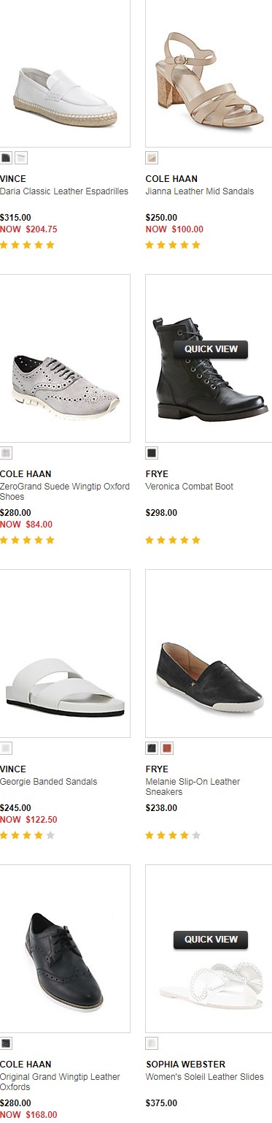272x1123 pixels.
Task: Choose the beige swatch under Jianna sandals
Action: coord(152,158)
